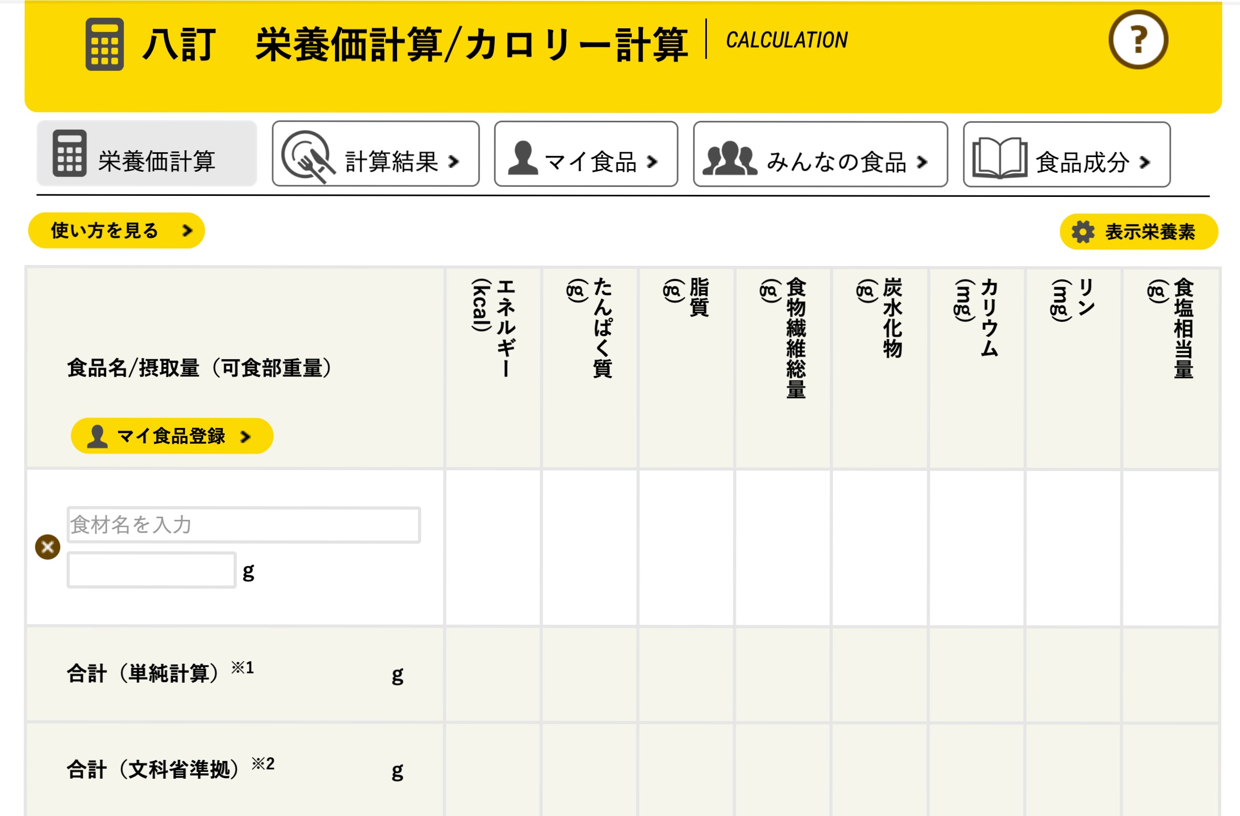This screenshot has width=1240, height=816.
Task: Click the エネルギー (kcal) column header
Action: click(493, 369)
